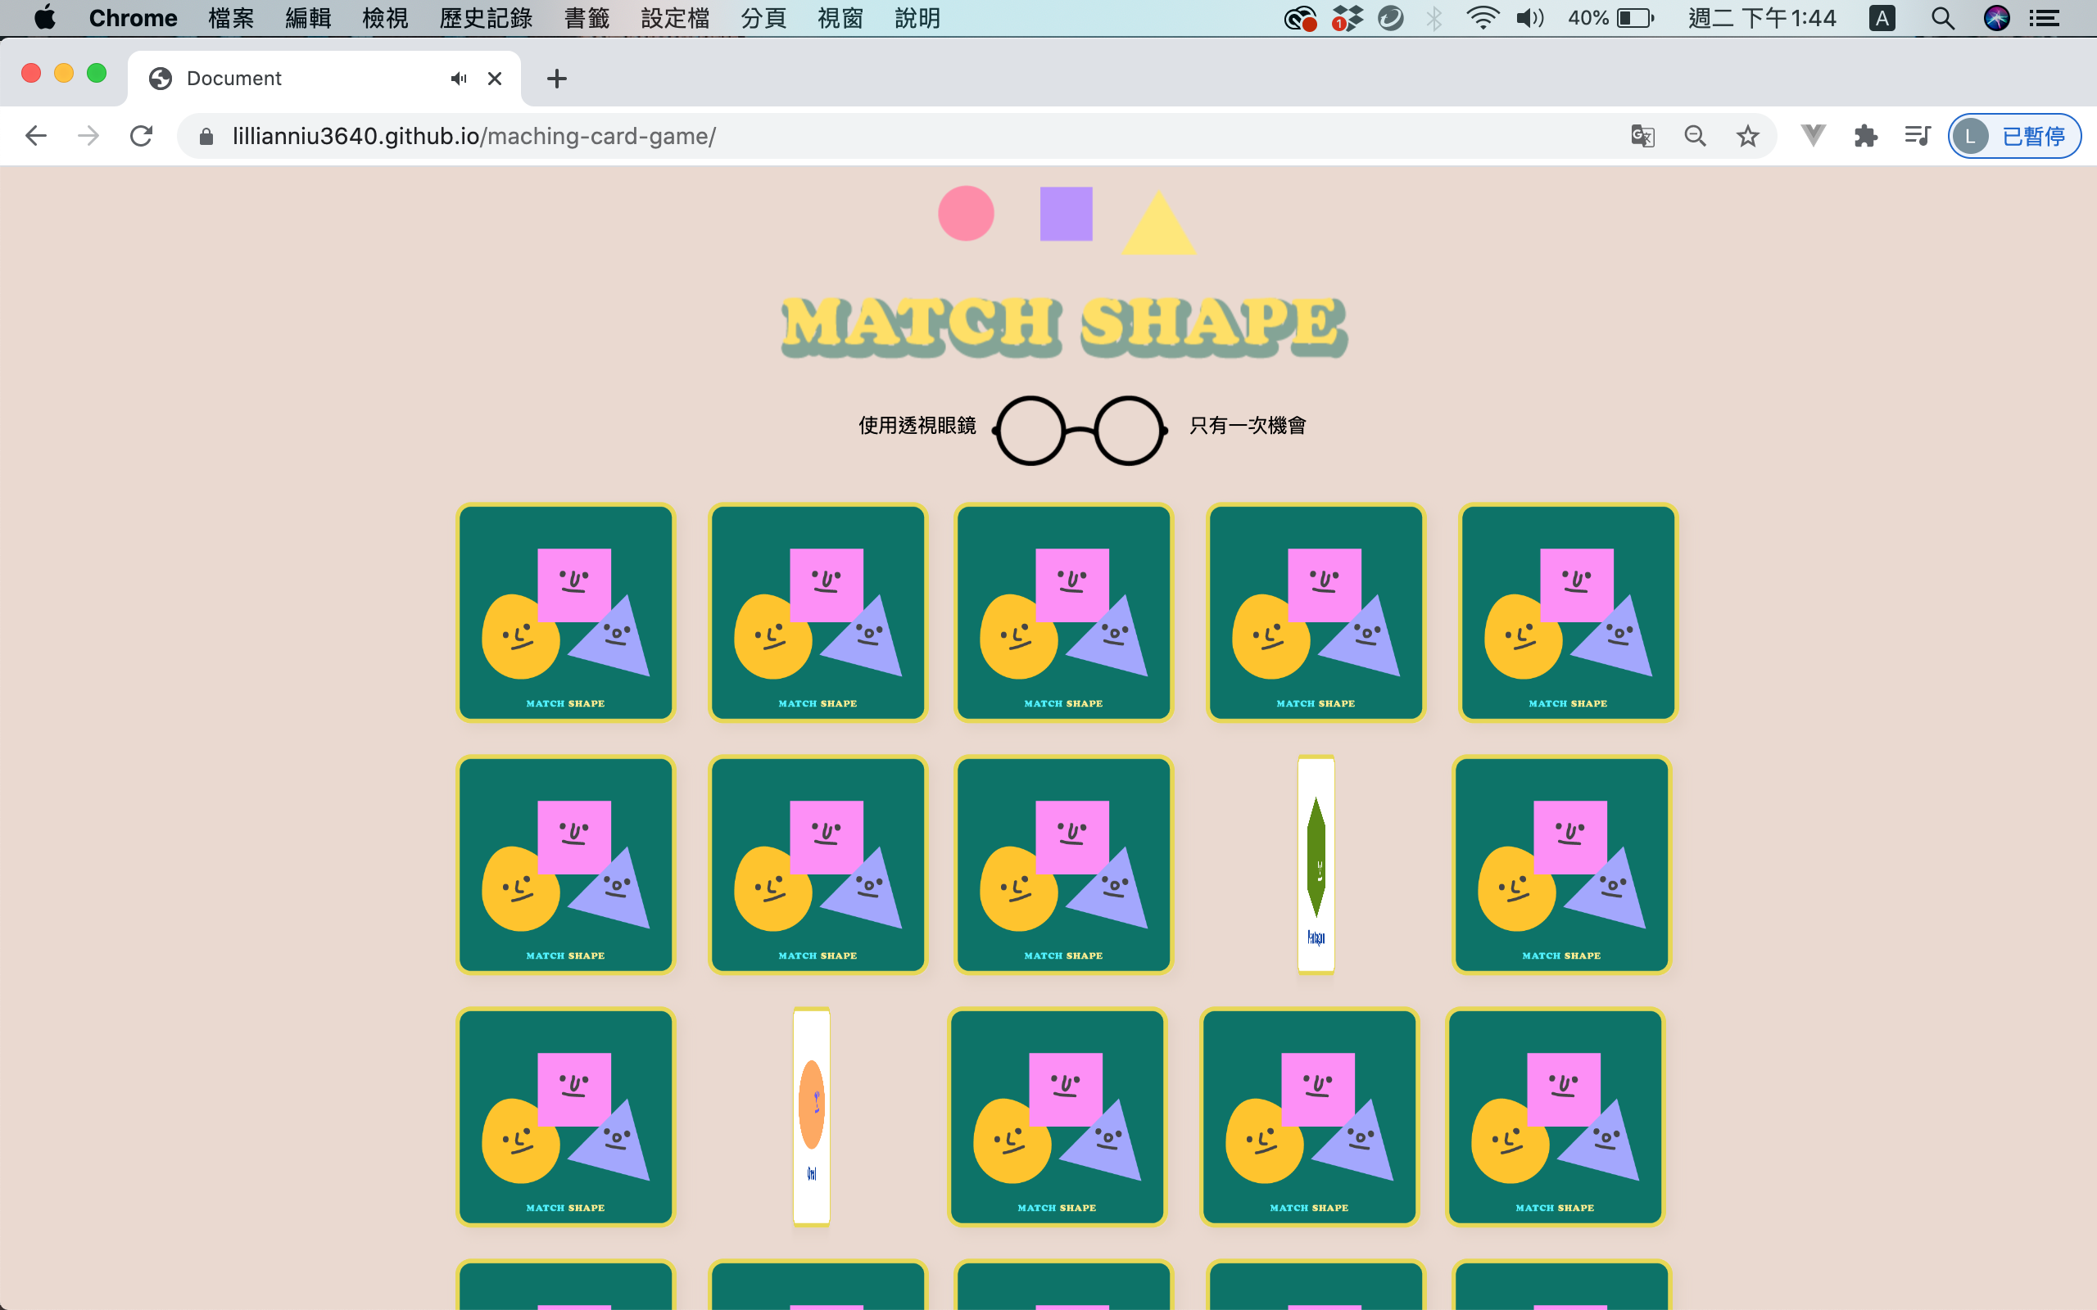Bookmark this page with the star icon

[x=1747, y=136]
